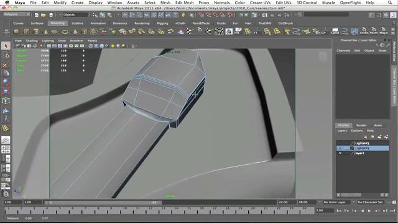
Task: Create a polygon cone from shelf
Action: [x=45, y=32]
